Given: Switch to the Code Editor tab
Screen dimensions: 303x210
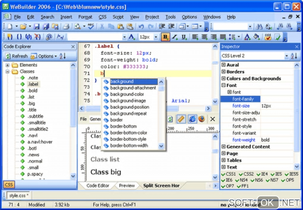Looking at the screenshot, I should click(x=98, y=186).
